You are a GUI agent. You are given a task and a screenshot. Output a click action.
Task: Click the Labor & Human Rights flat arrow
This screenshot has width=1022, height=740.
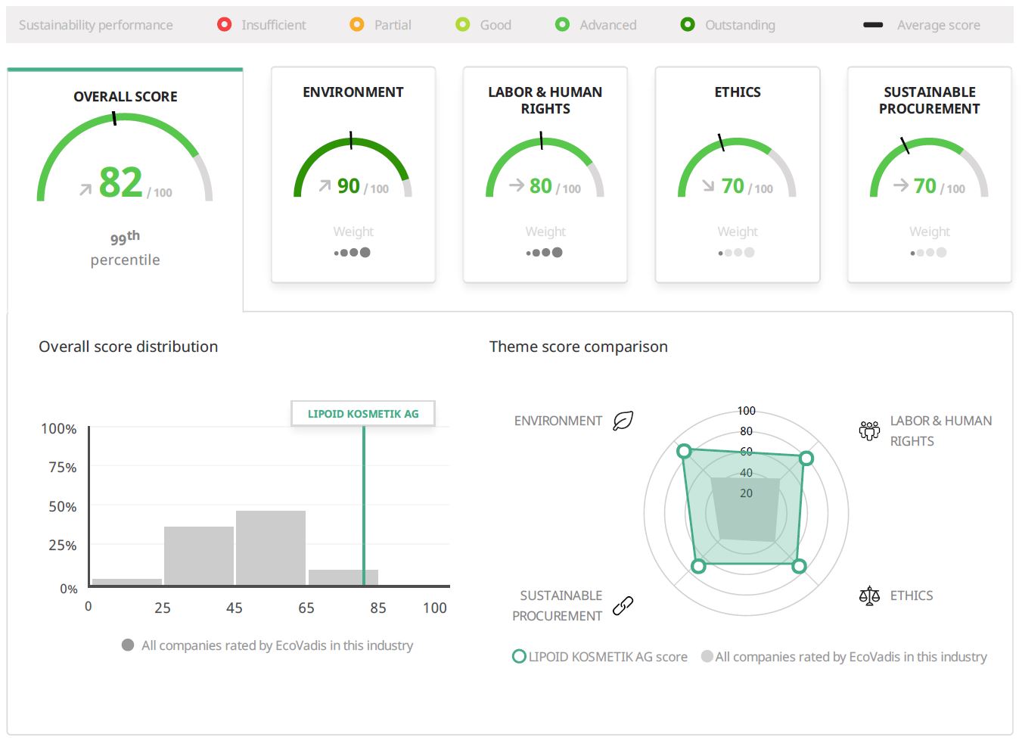[517, 185]
